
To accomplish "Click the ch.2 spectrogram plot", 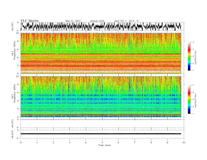I will click(x=101, y=96).
